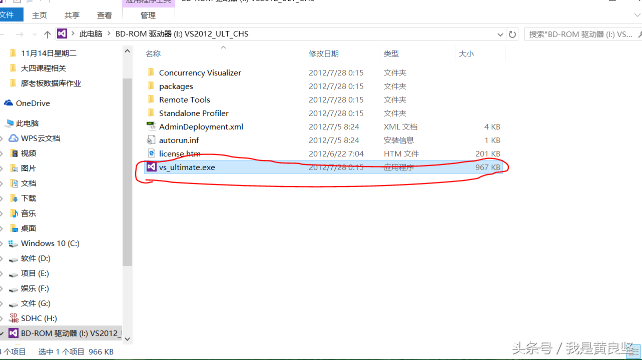Open 11月14日星期二 folder in sidebar

pos(49,53)
